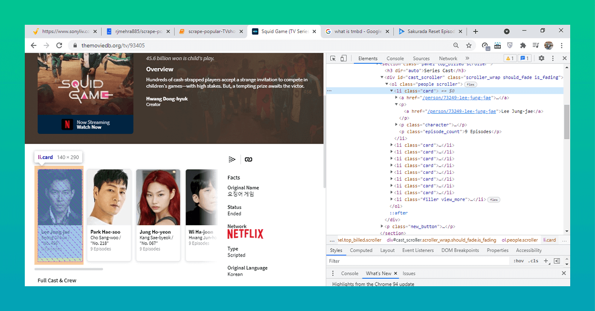
Task: Open the DOM Breakpoints tab
Action: [460, 251]
